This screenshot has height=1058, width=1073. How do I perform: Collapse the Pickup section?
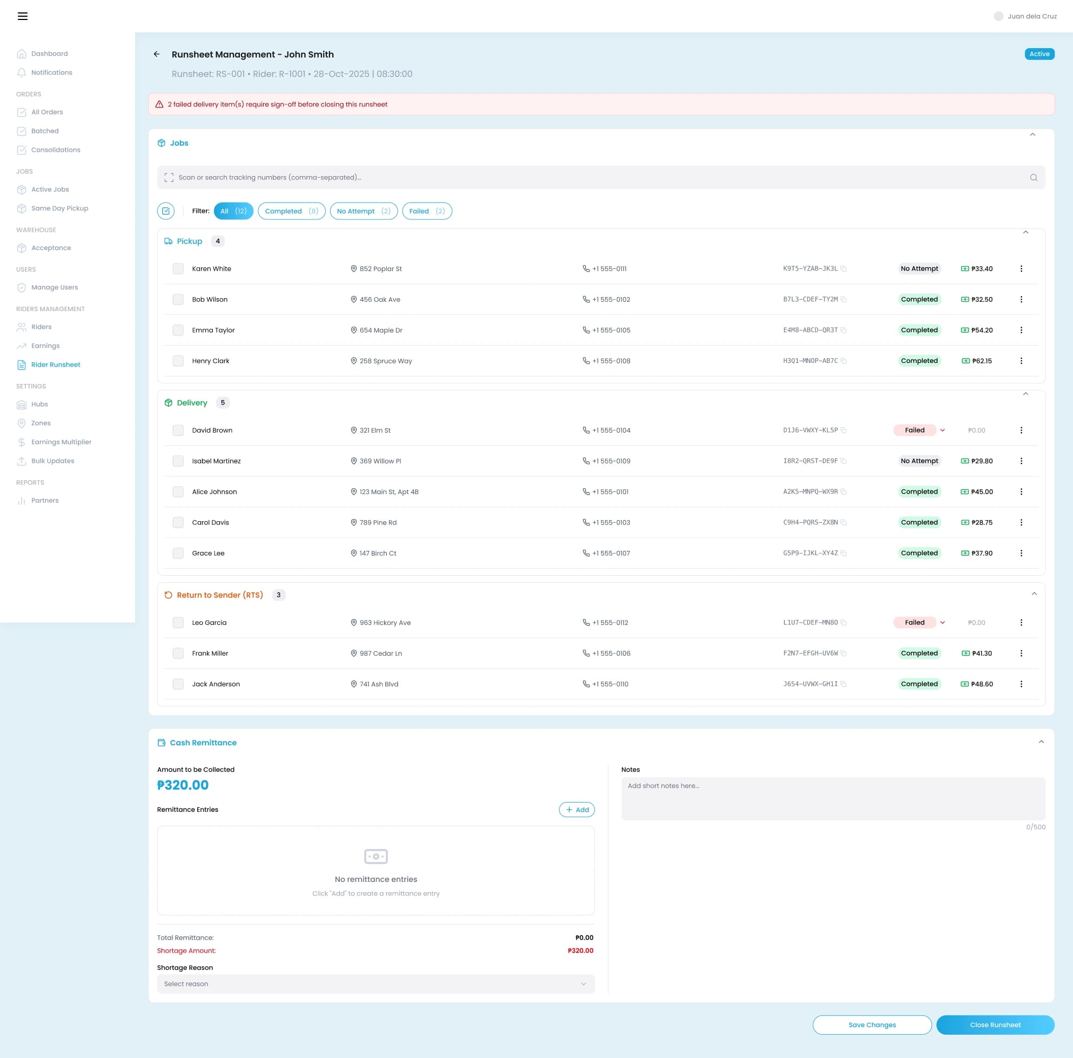point(1026,232)
